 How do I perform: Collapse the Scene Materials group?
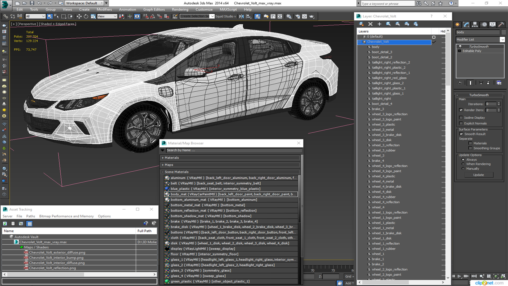(x=163, y=172)
